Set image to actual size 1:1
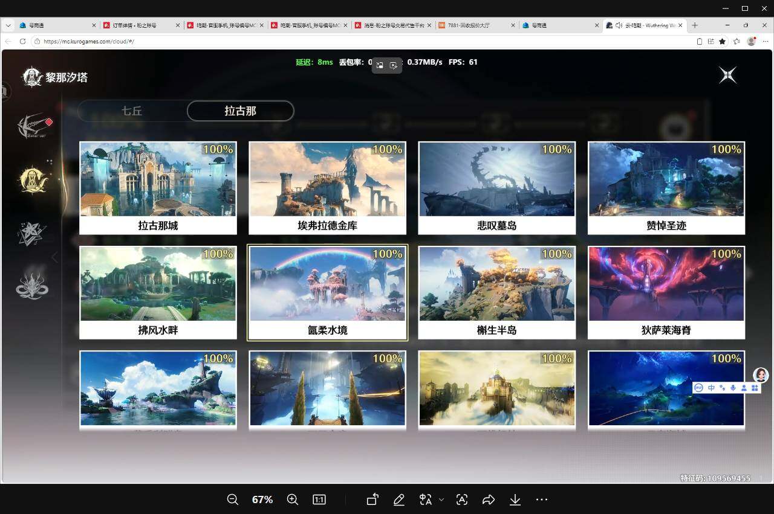The image size is (774, 514). [x=319, y=500]
